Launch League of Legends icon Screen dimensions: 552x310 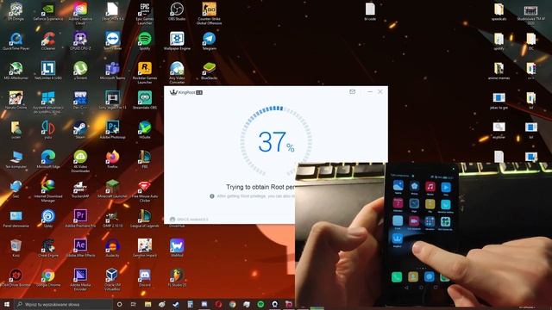pos(145,219)
